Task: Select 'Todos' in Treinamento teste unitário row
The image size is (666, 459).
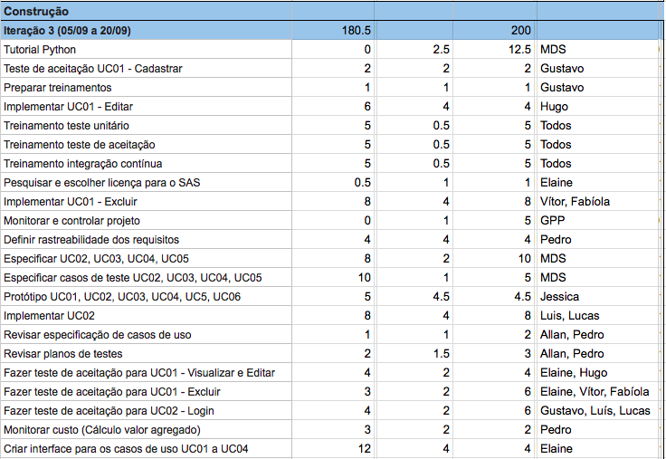Action: [x=597, y=125]
